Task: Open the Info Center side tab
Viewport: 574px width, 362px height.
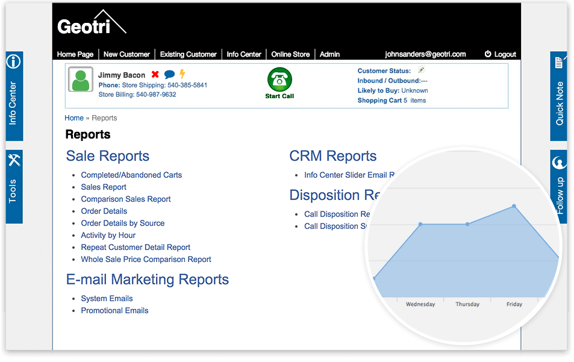Action: point(14,96)
